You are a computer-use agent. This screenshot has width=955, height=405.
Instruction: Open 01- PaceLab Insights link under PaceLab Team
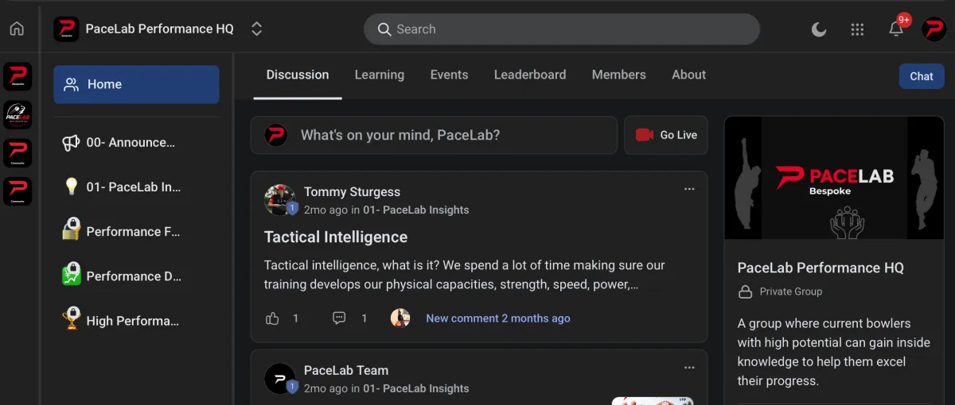coord(416,389)
